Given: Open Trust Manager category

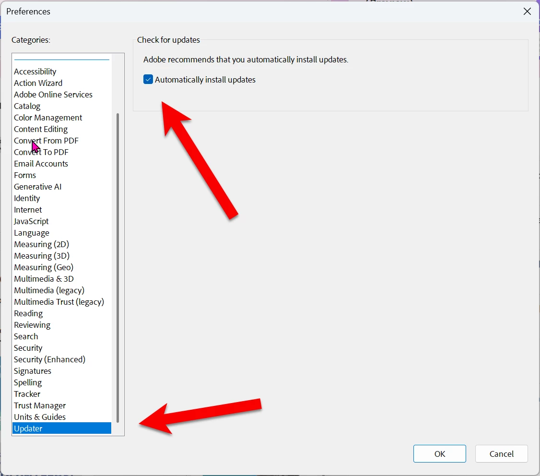Looking at the screenshot, I should click(x=40, y=405).
